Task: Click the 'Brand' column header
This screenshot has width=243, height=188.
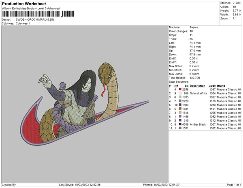Action: pyautogui.click(x=221, y=86)
